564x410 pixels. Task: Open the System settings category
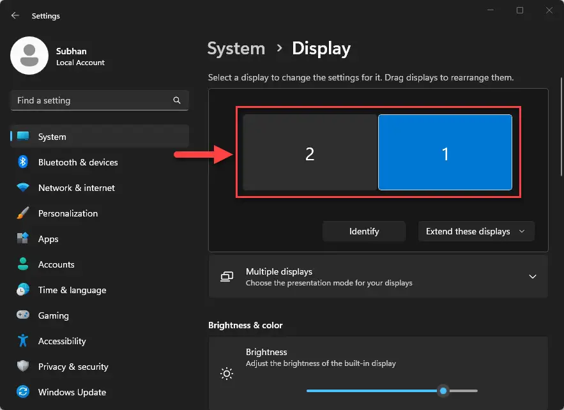100,137
